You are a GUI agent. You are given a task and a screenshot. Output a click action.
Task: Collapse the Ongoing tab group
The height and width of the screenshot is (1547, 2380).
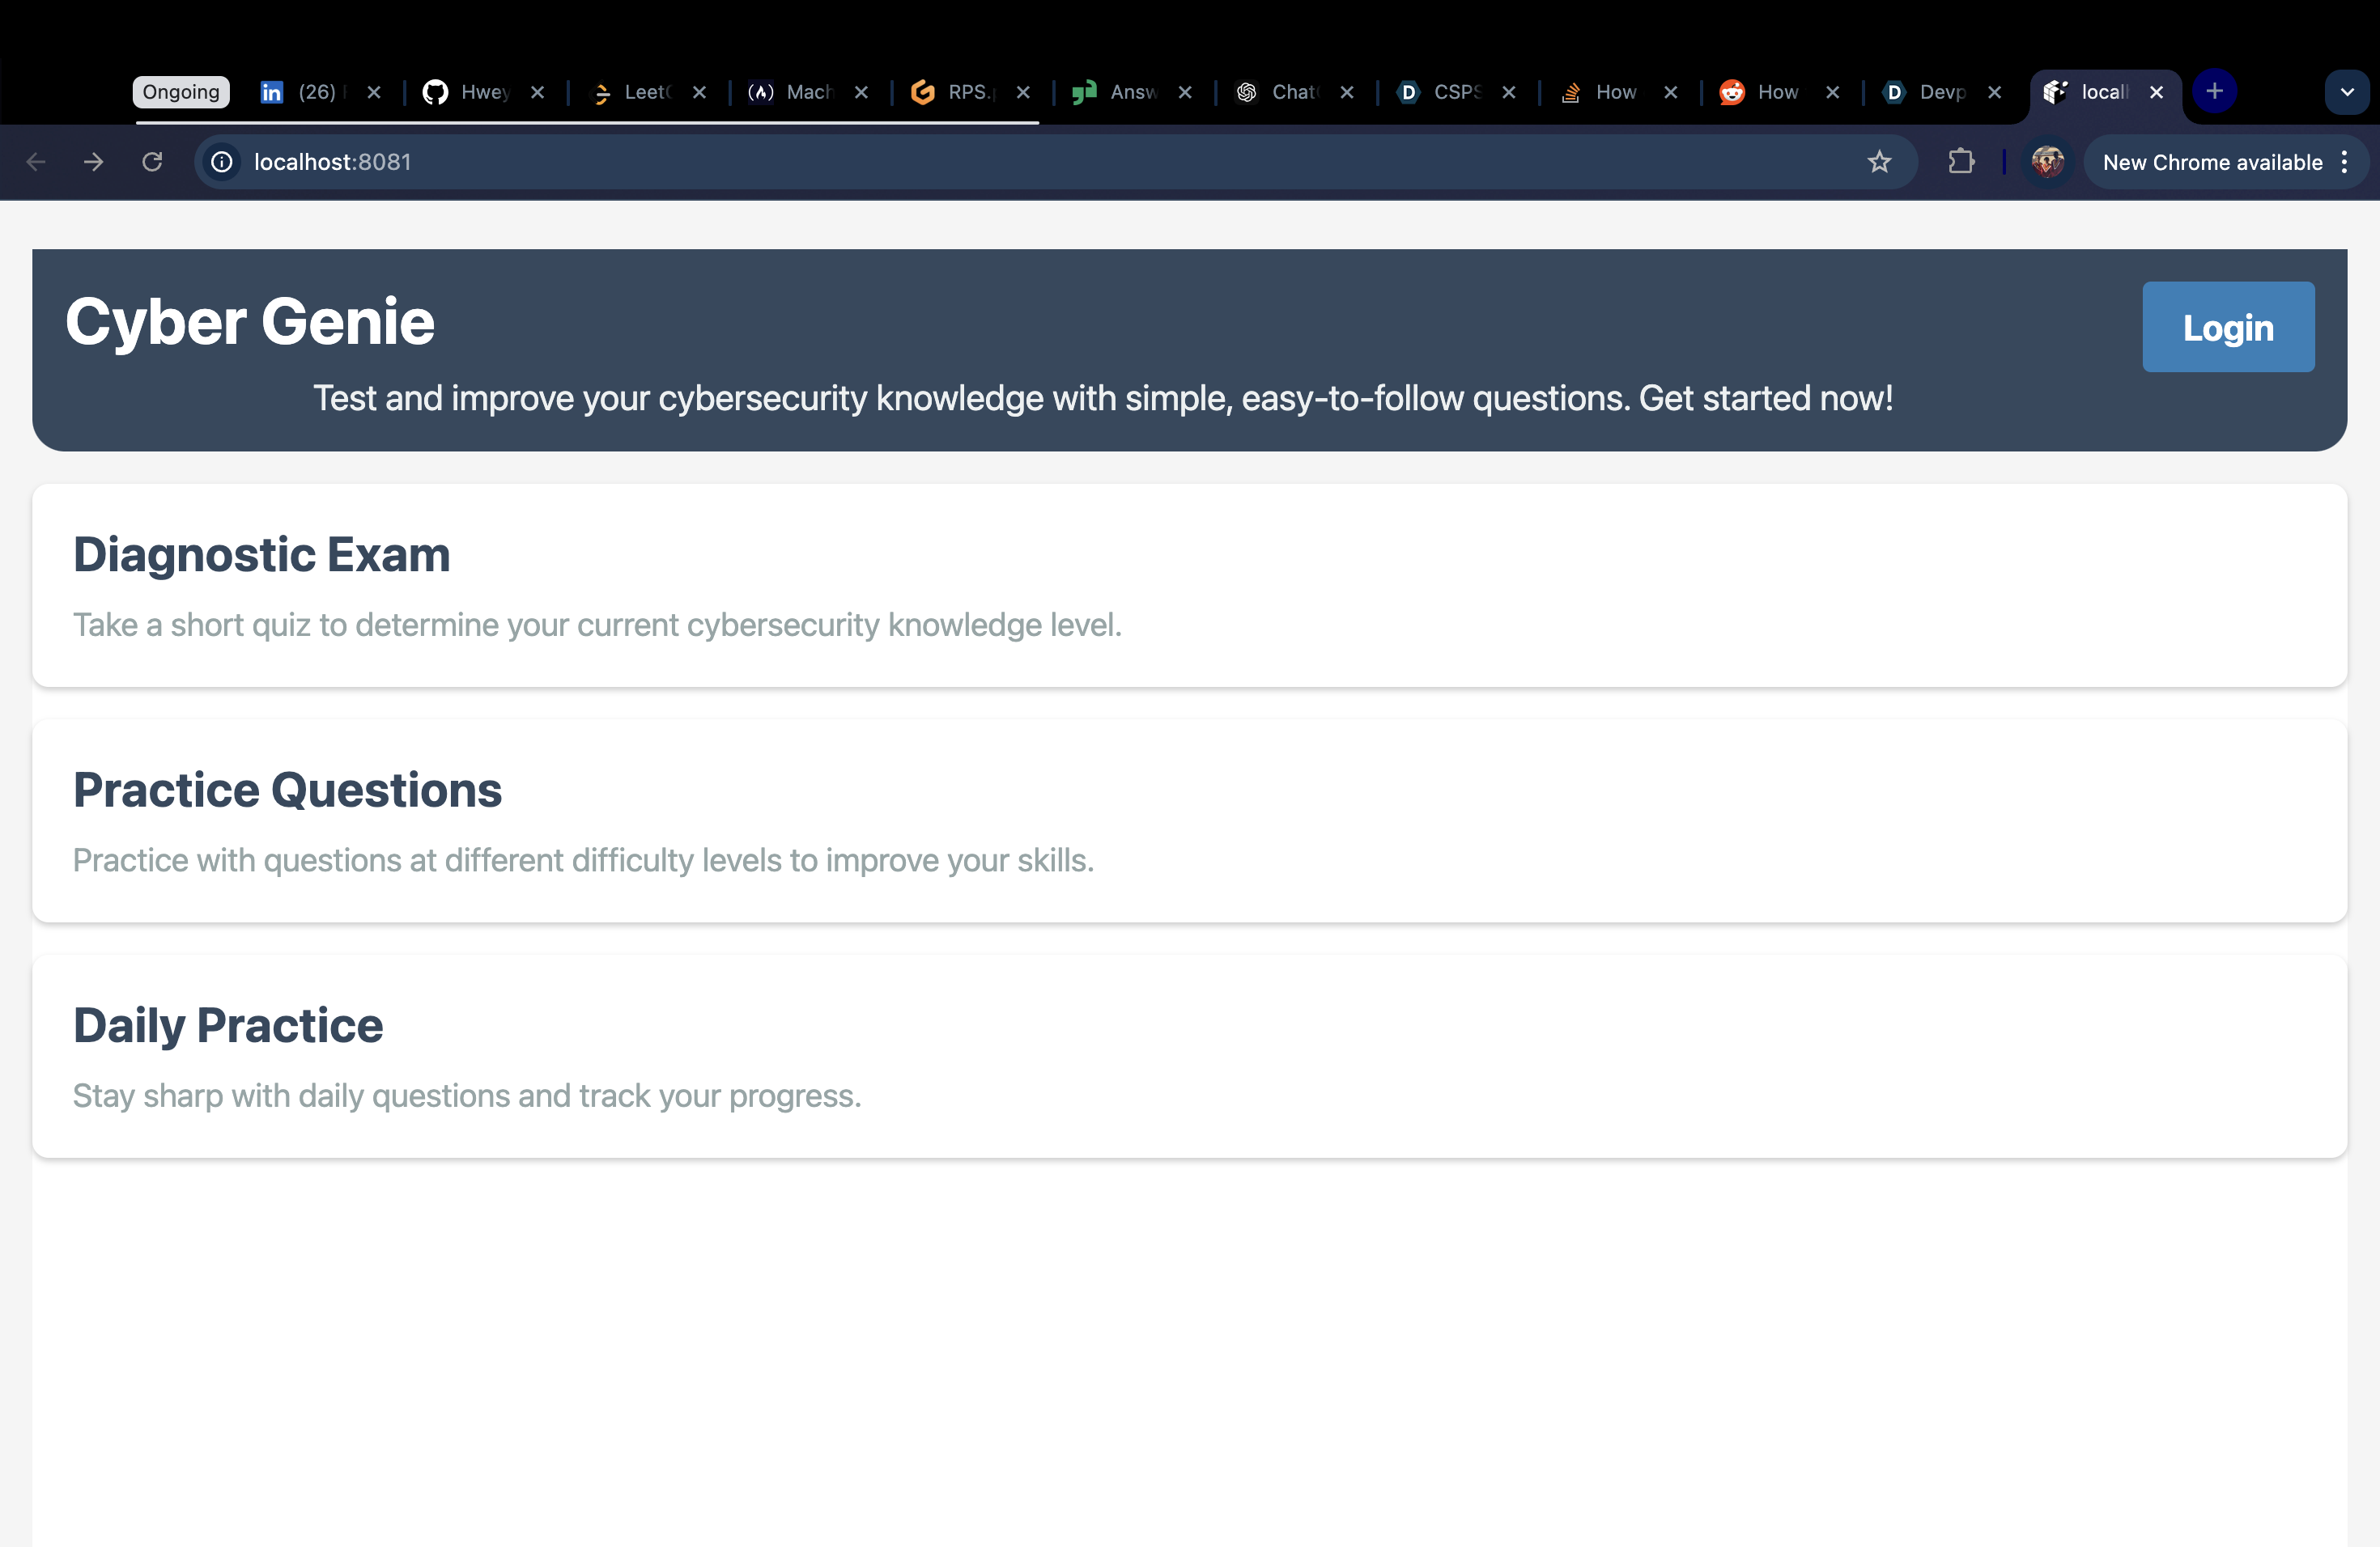181,92
